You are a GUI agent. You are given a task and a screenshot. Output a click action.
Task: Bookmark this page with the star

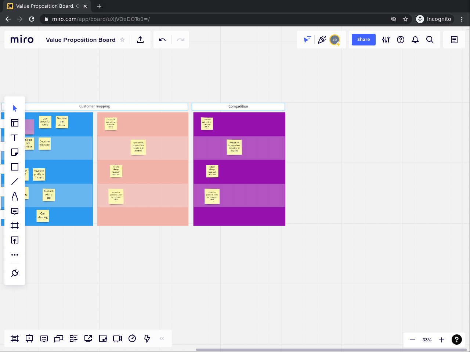point(405,19)
